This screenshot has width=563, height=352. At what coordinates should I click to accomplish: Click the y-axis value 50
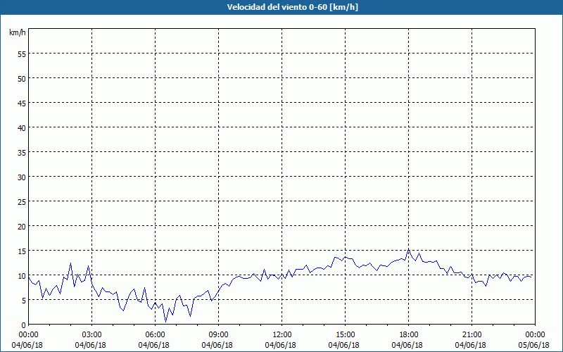tap(22, 78)
